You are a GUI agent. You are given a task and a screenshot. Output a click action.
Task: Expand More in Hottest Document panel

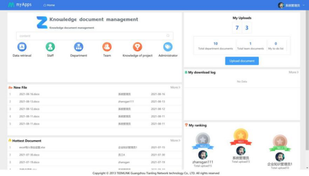175,141
